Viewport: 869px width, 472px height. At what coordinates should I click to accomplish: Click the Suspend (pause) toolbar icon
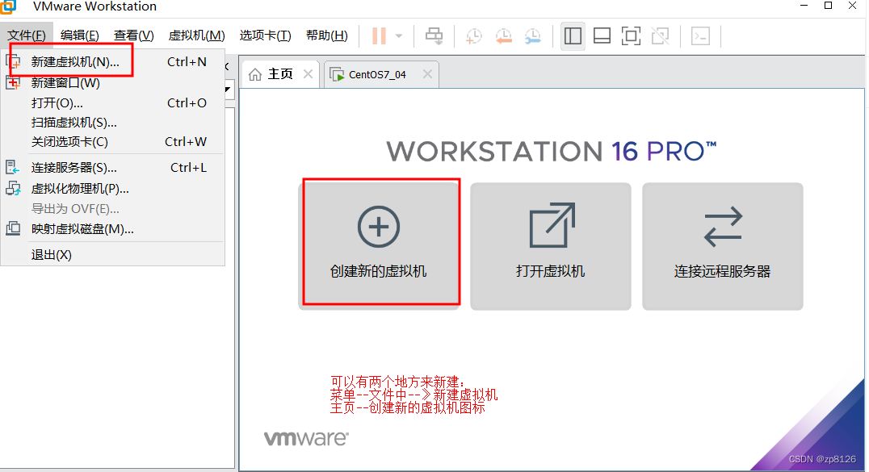click(x=379, y=36)
